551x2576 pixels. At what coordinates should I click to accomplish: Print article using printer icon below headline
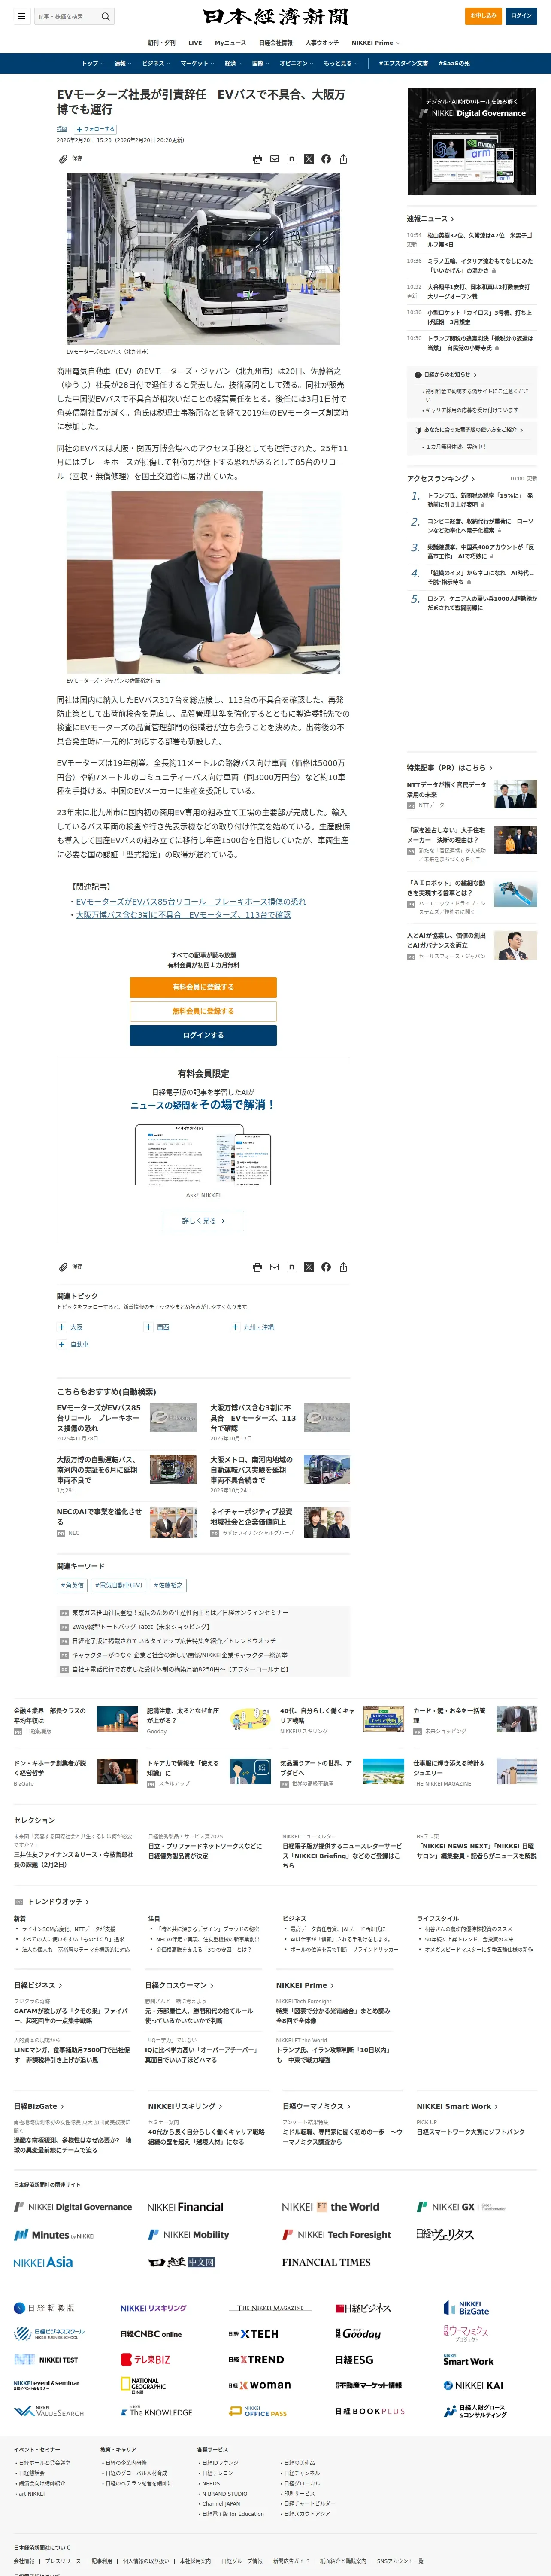(257, 159)
